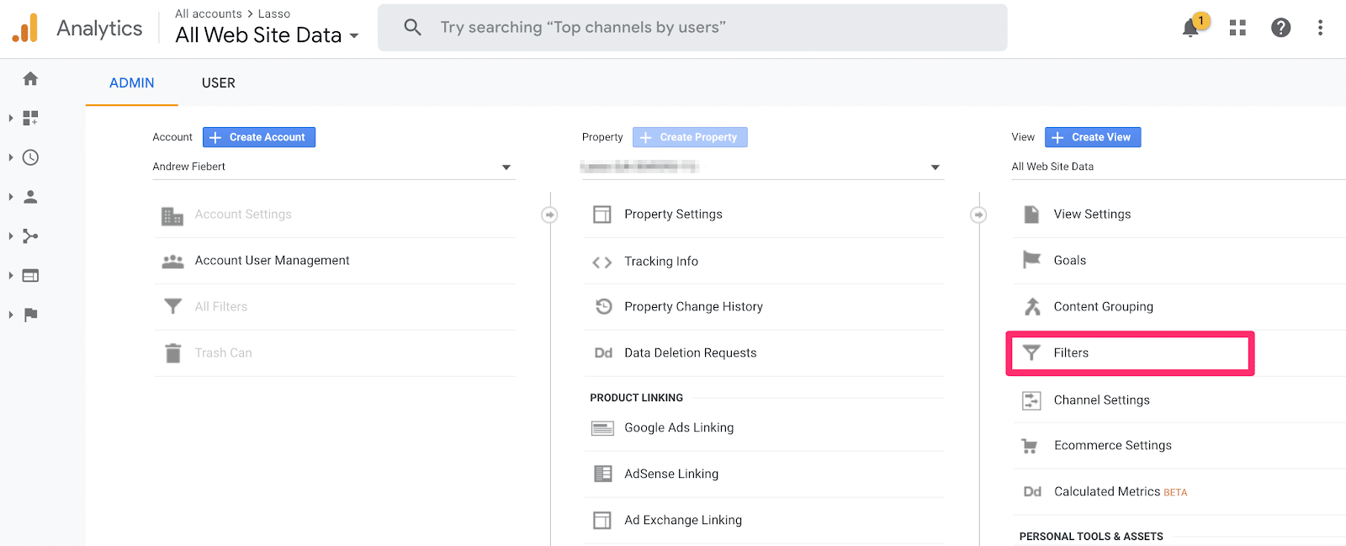Expand the Behavior sidebar section arrow
The image size is (1346, 546).
click(x=10, y=275)
